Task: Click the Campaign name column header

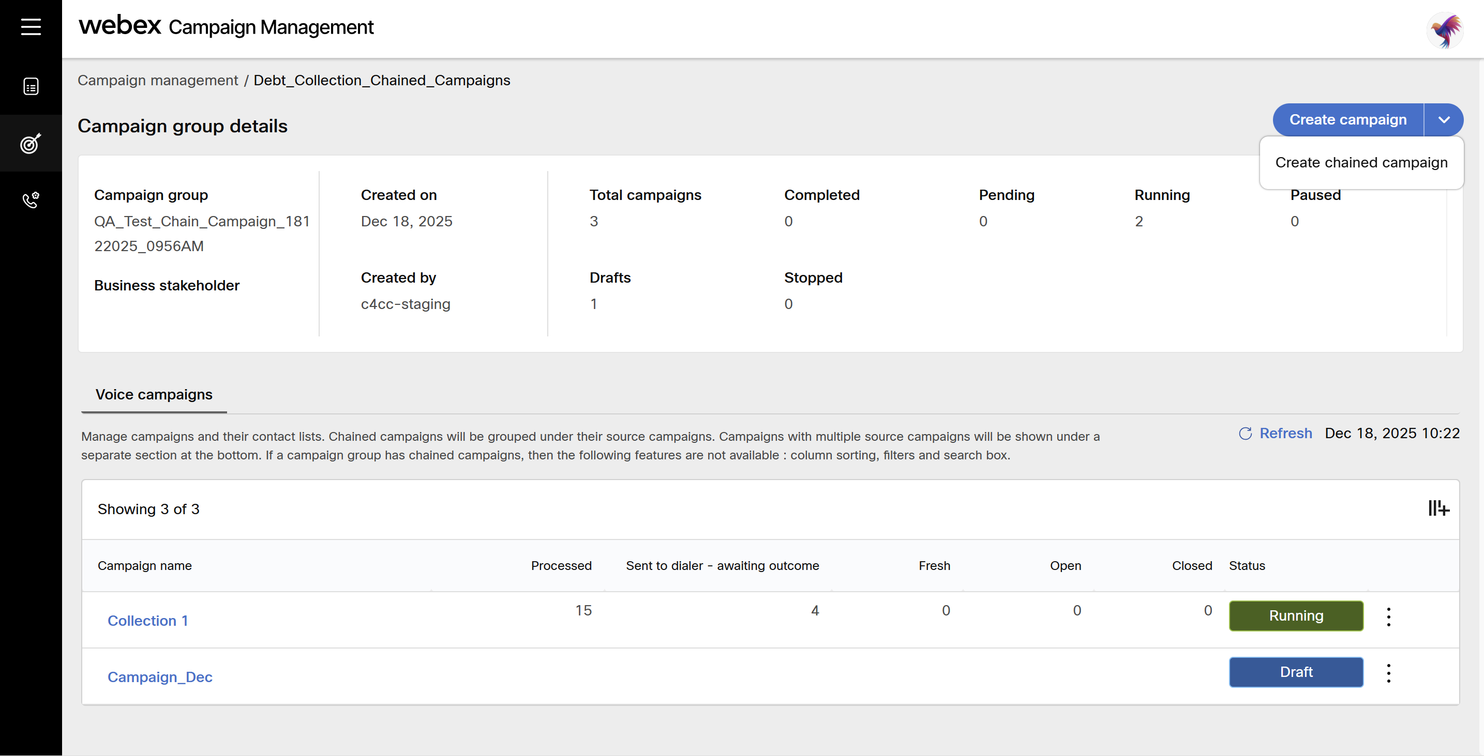Action: click(x=145, y=565)
